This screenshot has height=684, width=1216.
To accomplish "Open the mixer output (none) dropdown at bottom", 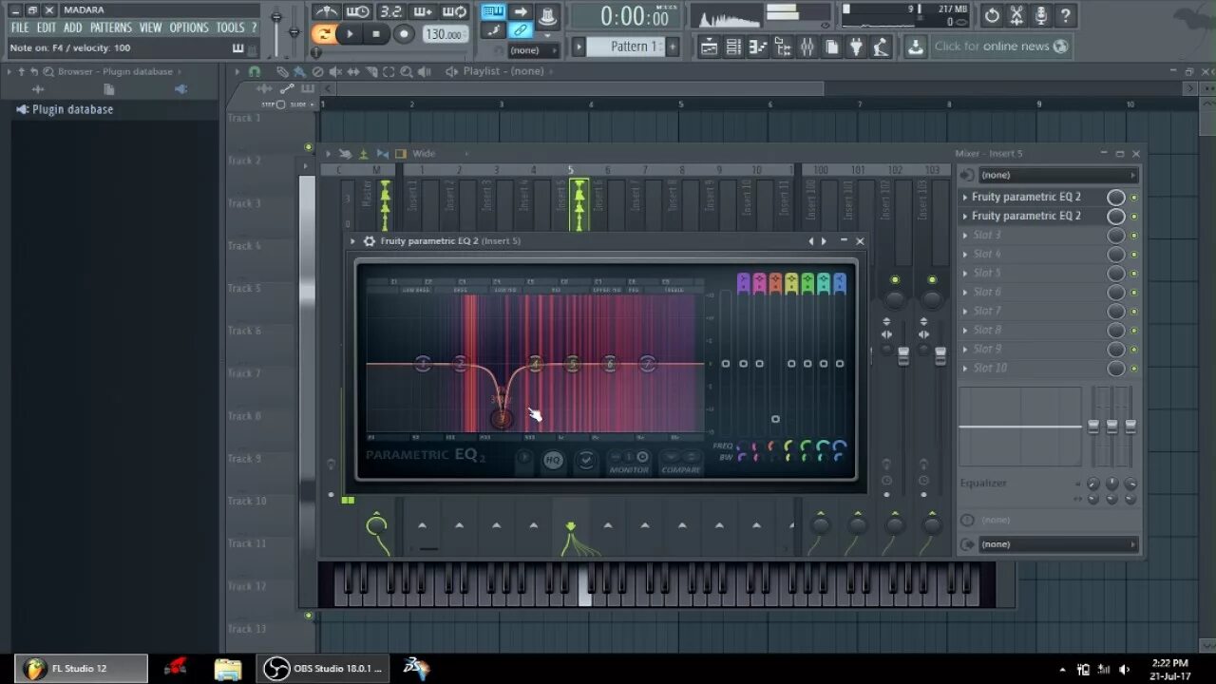I will pyautogui.click(x=1056, y=544).
